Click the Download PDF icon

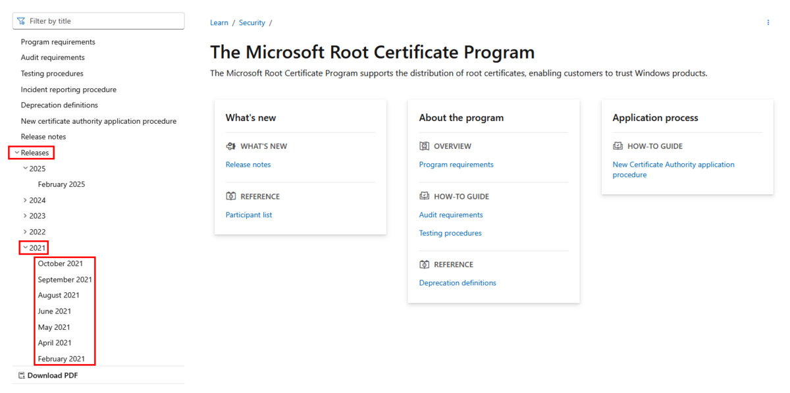[22, 376]
